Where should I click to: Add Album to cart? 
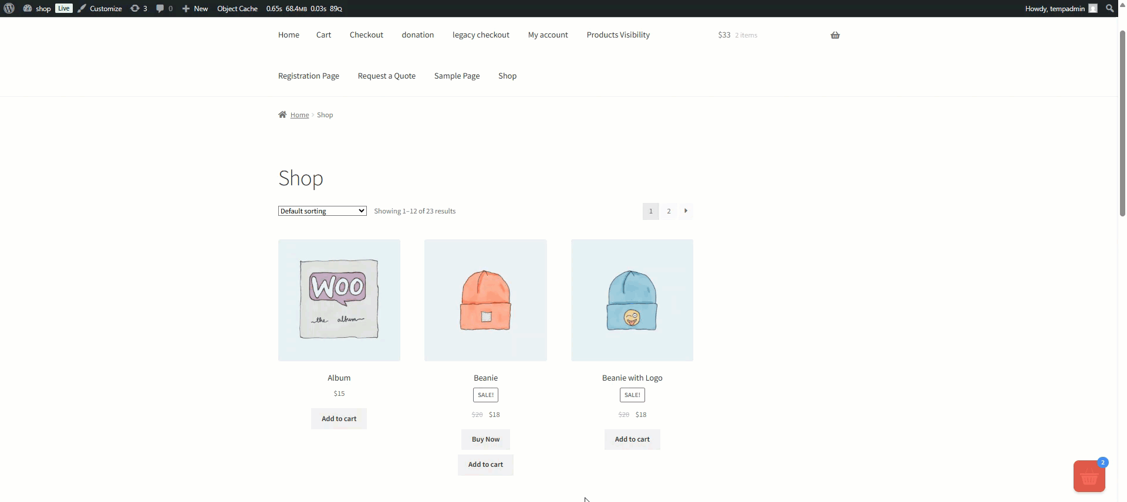(x=339, y=419)
